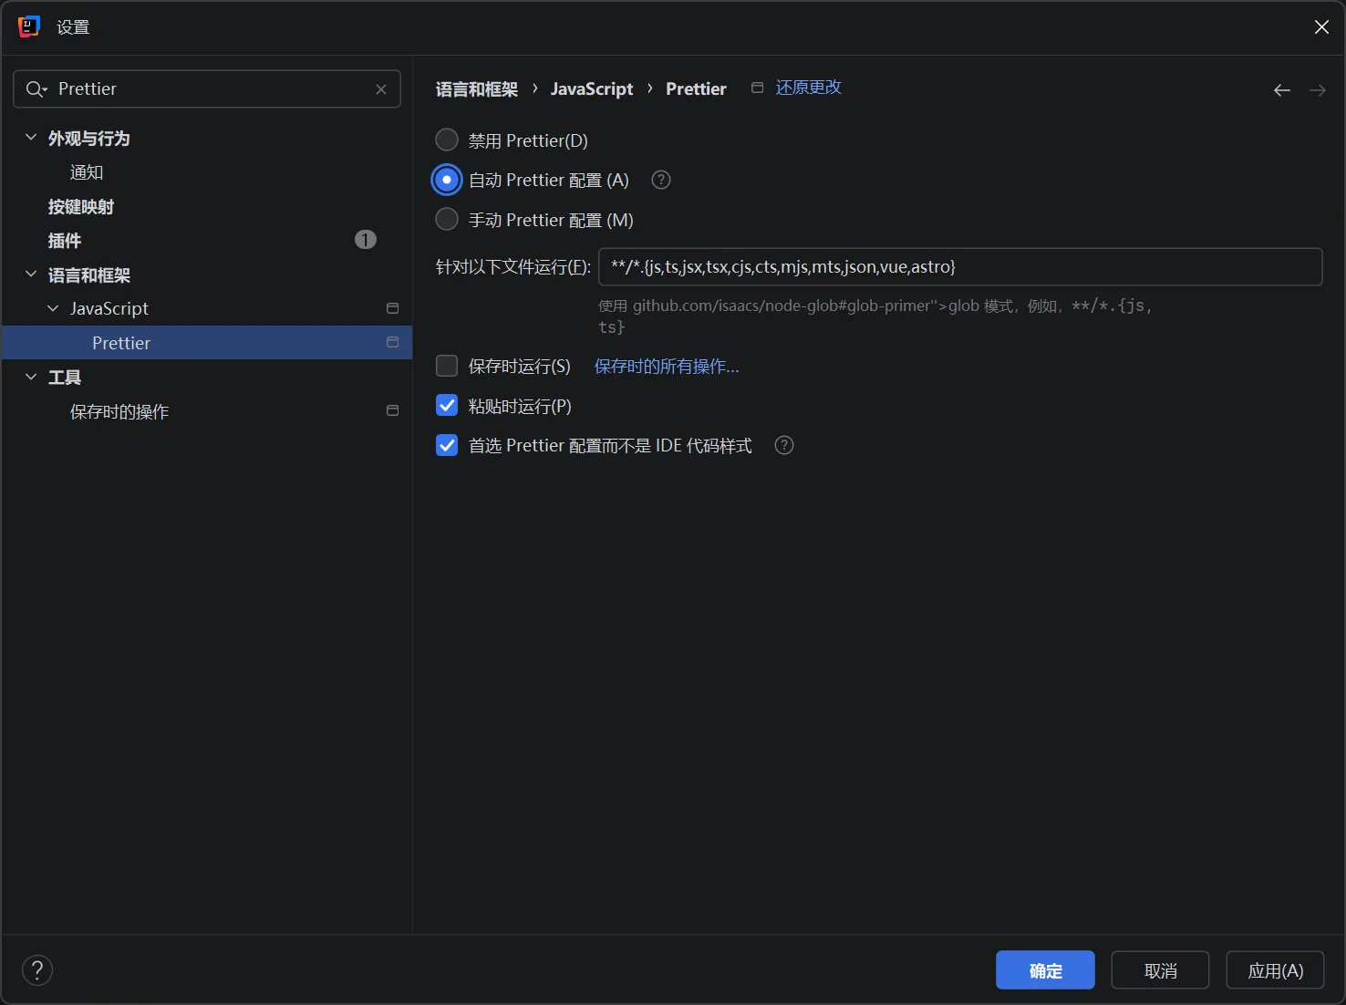This screenshot has height=1005, width=1346.
Task: Open help for automatic Prettier configuration
Action: click(661, 180)
